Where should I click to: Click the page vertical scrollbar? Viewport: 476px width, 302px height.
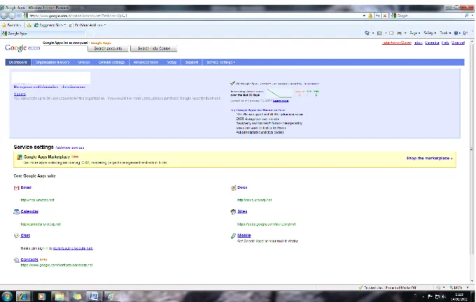click(x=472, y=161)
